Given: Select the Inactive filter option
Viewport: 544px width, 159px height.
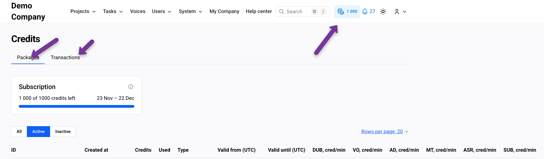Looking at the screenshot, I should [63, 132].
